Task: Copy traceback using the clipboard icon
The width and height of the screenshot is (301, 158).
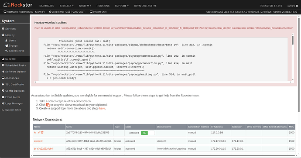Action: coord(48,105)
